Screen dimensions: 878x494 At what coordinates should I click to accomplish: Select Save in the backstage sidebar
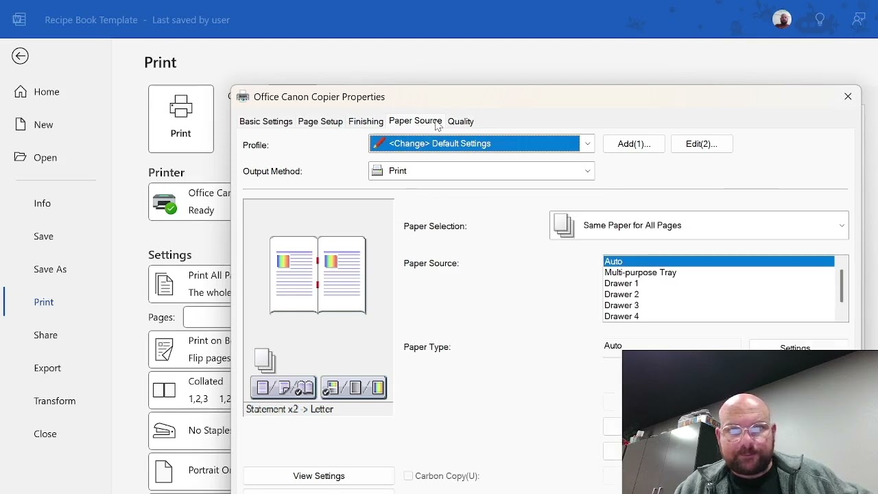[43, 236]
